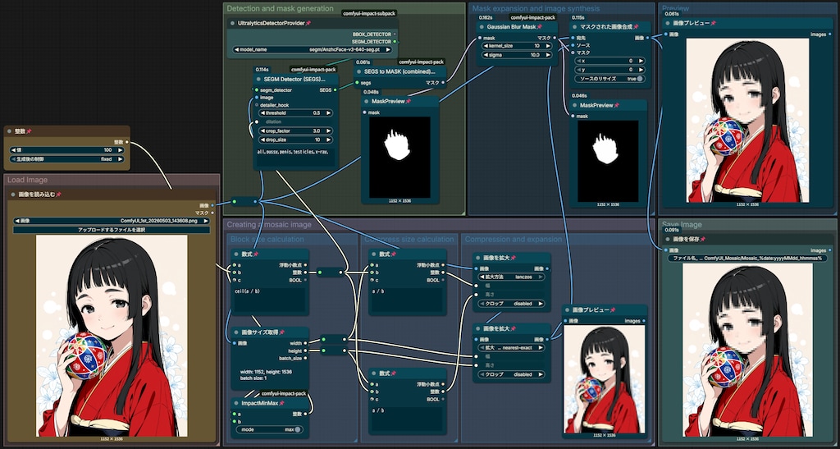Click the pin icon on 画像を保存 node
Image resolution: width=840 pixels, height=449 pixels.
point(702,239)
